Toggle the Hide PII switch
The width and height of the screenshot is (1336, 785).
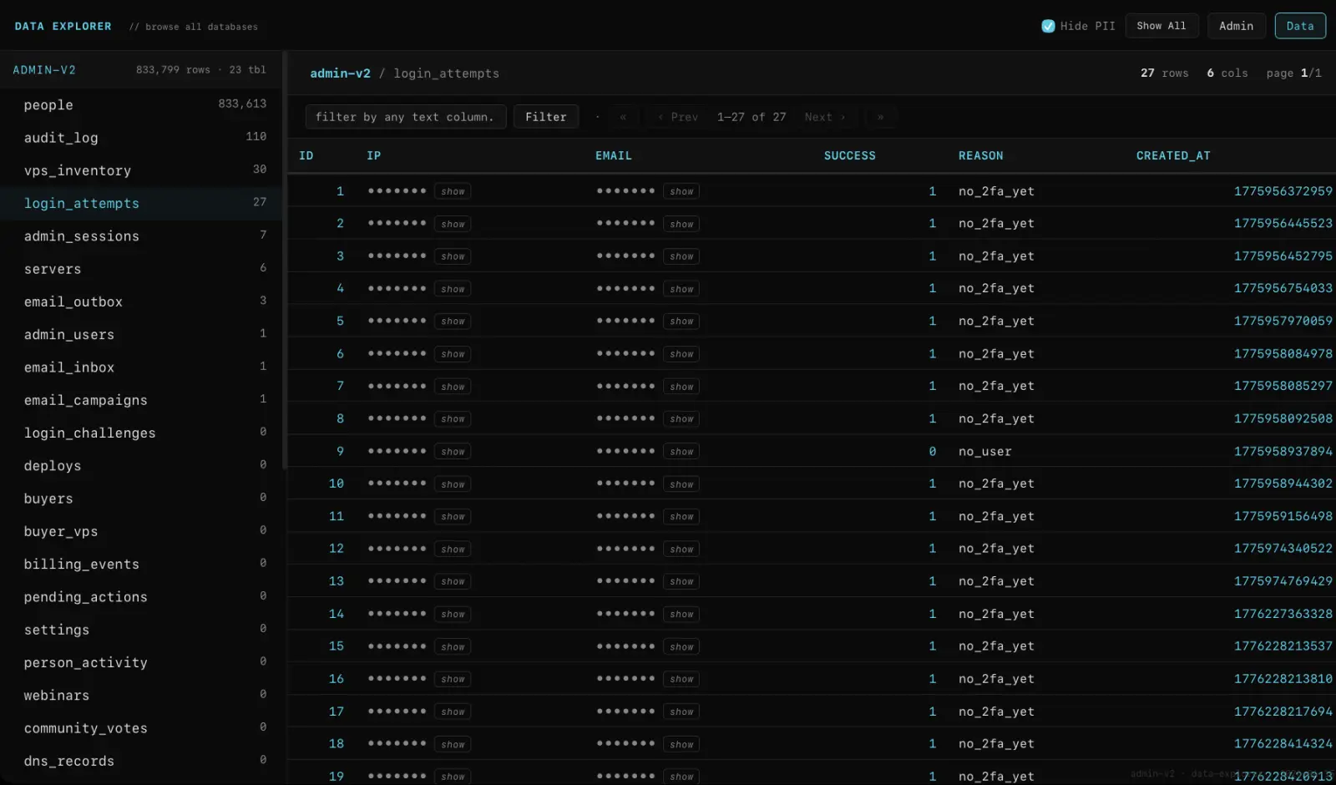[1048, 26]
